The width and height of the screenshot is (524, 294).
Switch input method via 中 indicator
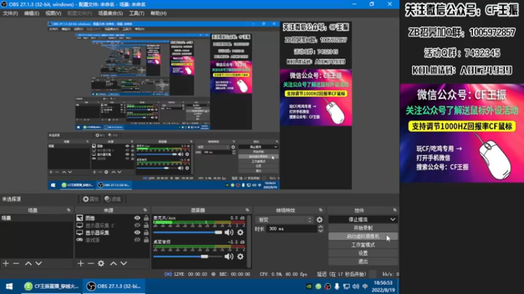(x=365, y=286)
